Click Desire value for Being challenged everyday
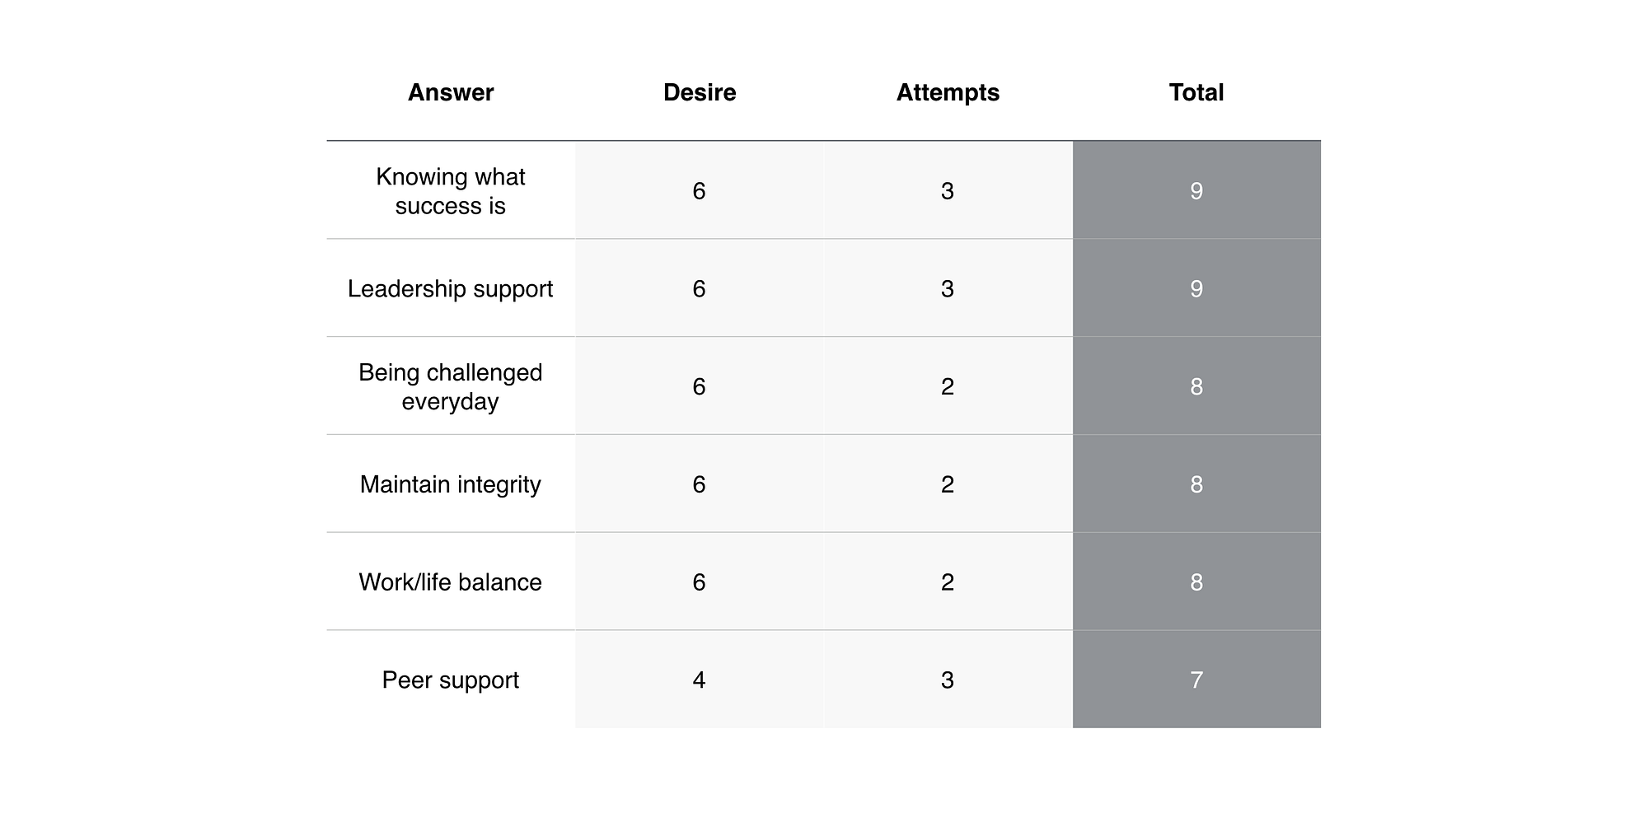 coord(700,386)
